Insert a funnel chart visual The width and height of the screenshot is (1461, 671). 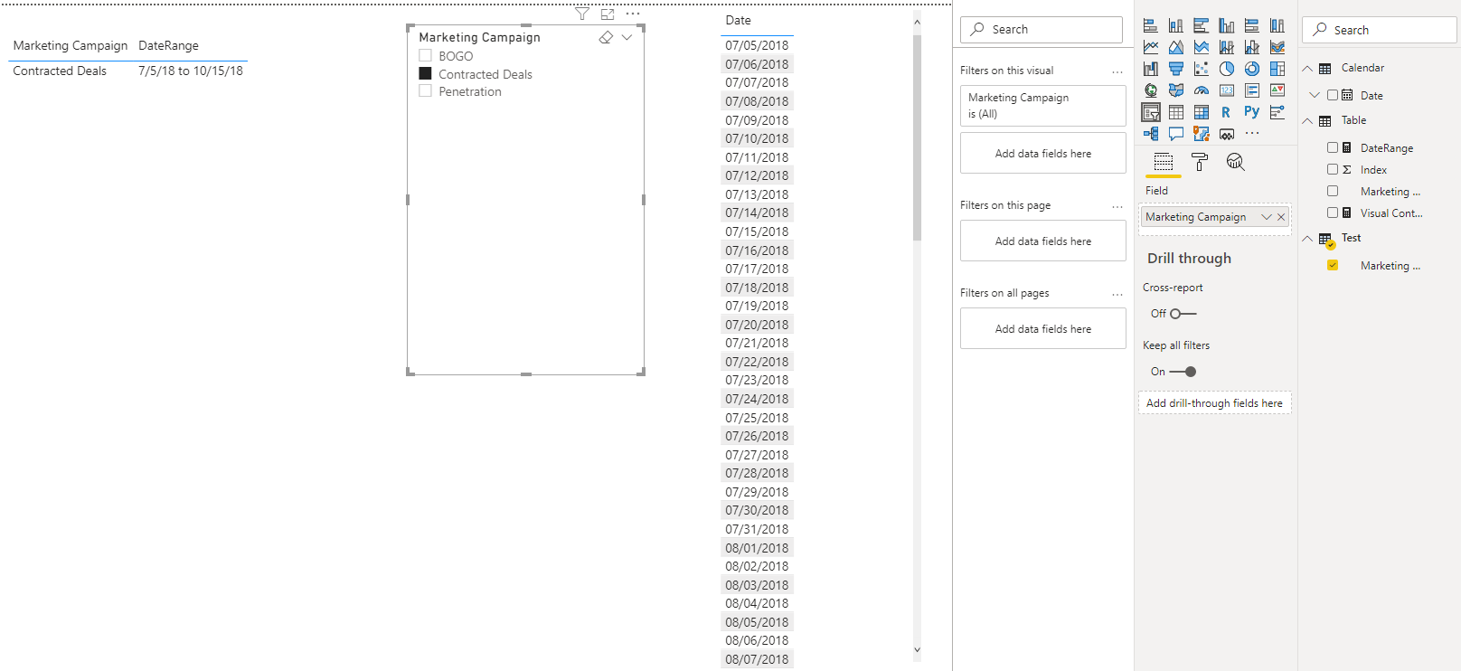[x=1176, y=69]
